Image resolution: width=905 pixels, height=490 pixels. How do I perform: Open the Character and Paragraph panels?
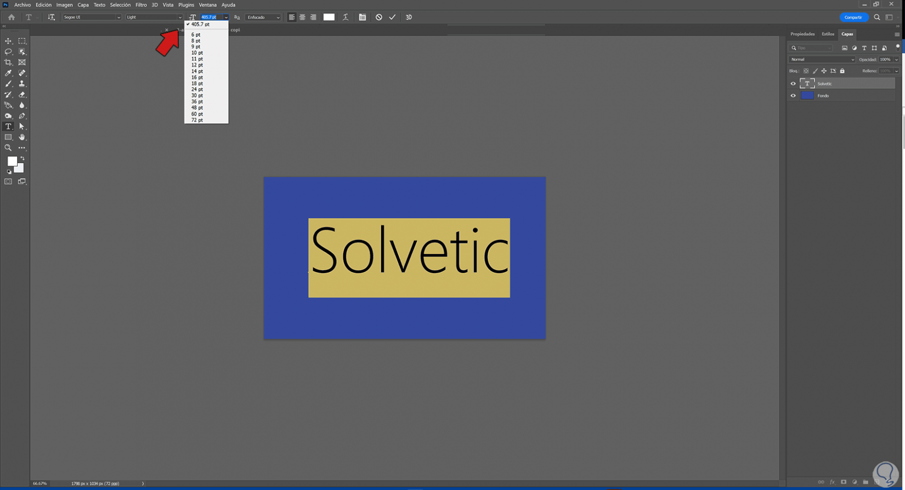click(363, 17)
